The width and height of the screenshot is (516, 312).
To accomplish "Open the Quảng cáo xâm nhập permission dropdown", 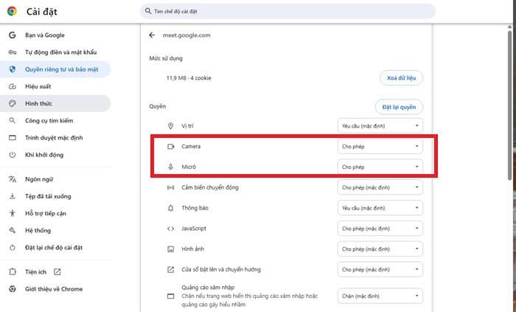I will (380, 297).
